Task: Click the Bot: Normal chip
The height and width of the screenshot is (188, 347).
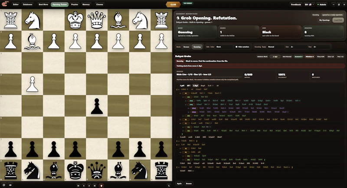Action: click(287, 57)
